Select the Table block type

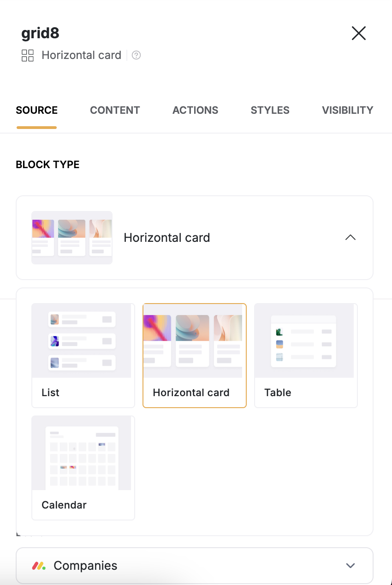306,356
